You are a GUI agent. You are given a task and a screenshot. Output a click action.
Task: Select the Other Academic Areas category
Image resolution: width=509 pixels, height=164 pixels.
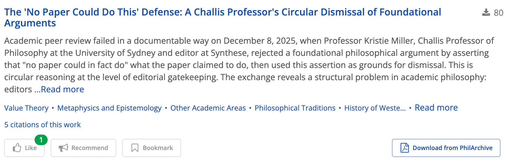[x=208, y=108]
